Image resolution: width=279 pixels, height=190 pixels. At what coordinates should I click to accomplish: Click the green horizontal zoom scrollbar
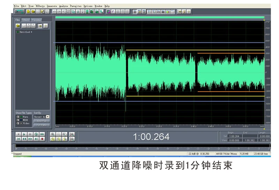pyautogui.click(x=160, y=17)
